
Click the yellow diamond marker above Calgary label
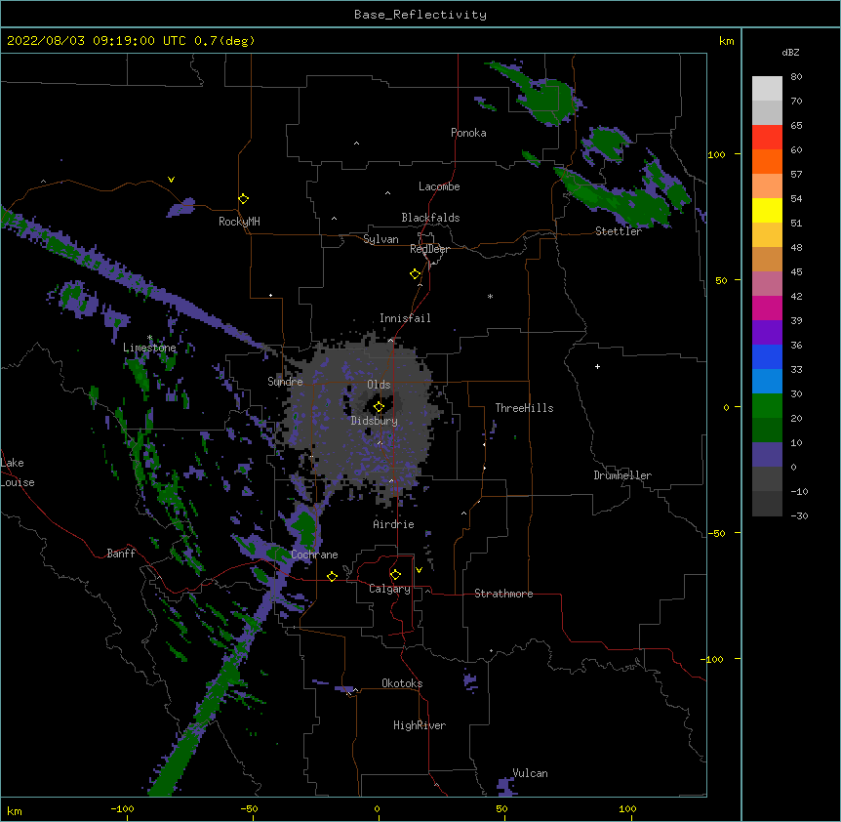(395, 575)
